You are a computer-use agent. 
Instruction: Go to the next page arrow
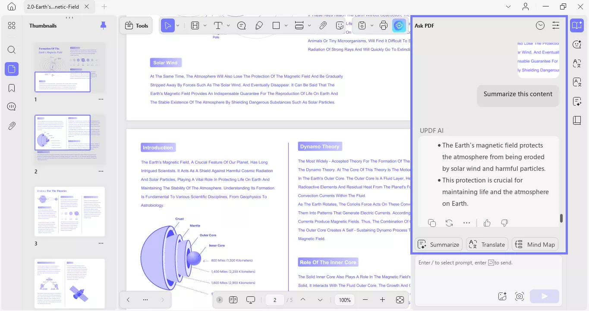click(320, 300)
